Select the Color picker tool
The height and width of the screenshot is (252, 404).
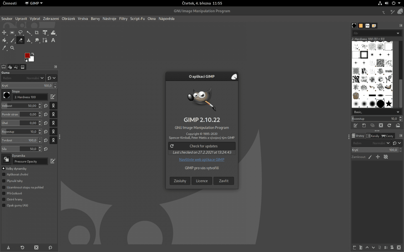click(x=4, y=48)
